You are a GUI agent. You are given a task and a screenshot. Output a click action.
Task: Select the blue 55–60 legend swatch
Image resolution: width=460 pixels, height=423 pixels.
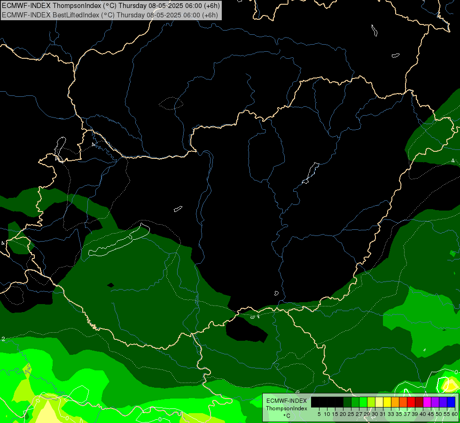pos(451,402)
